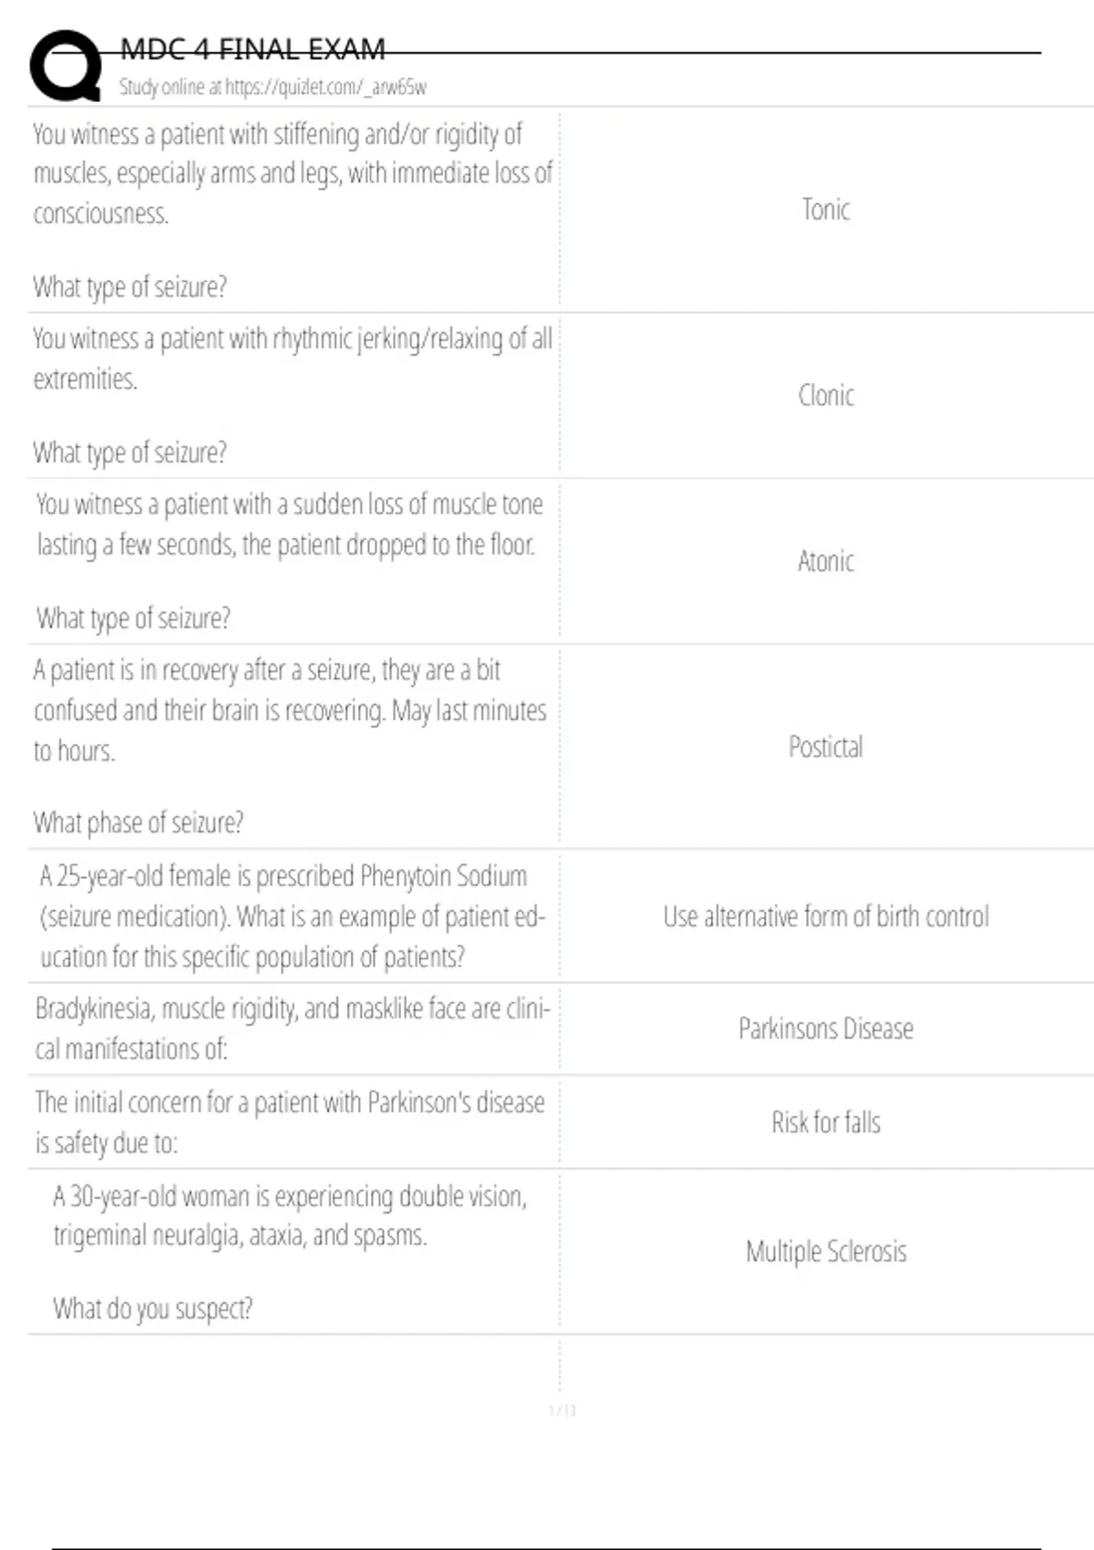Click the double vision 30-year-old woman question
The image size is (1094, 1550).
tap(289, 1215)
